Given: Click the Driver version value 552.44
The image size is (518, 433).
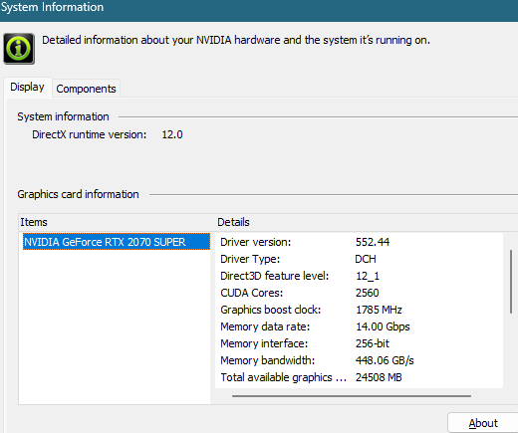Looking at the screenshot, I should 373,242.
